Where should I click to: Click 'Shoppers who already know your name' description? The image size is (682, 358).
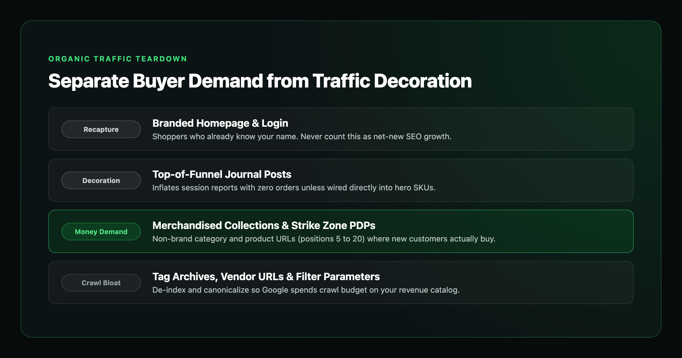point(302,137)
